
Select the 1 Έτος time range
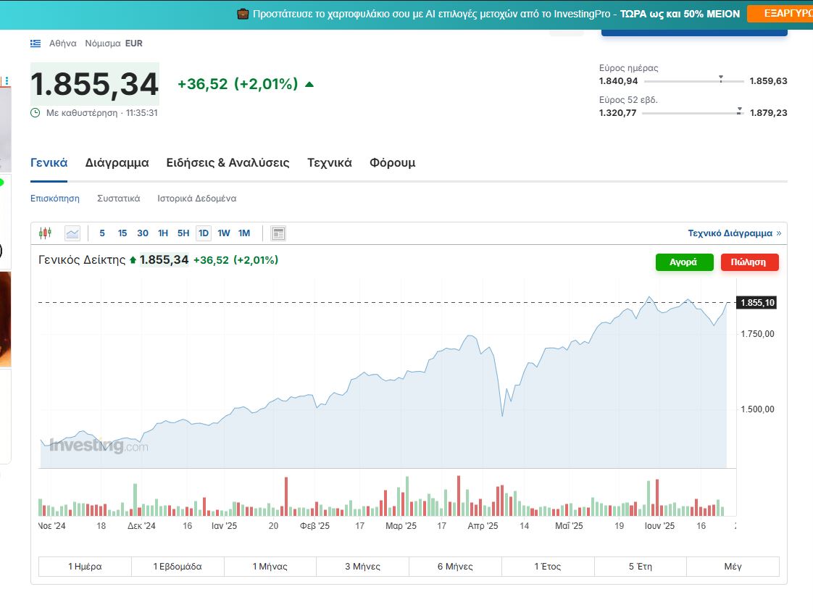[548, 567]
